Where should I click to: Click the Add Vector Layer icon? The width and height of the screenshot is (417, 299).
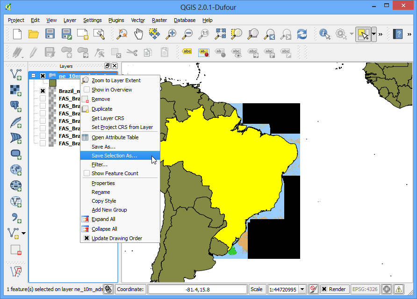[16, 74]
